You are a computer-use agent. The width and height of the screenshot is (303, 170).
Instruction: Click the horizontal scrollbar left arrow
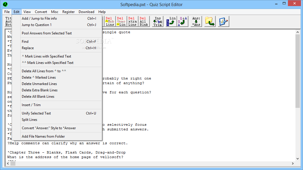tap(8, 163)
